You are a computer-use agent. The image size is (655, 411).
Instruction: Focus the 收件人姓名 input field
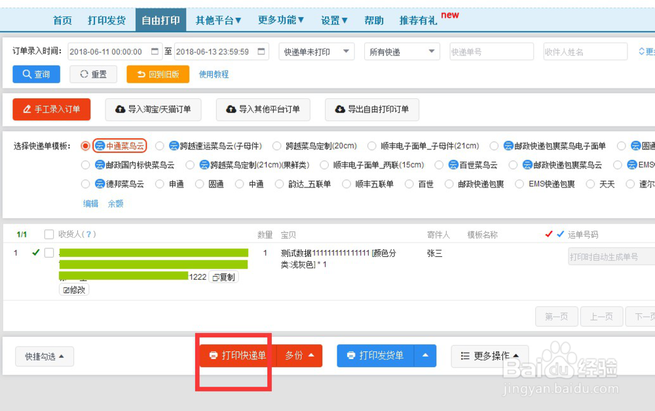[585, 51]
